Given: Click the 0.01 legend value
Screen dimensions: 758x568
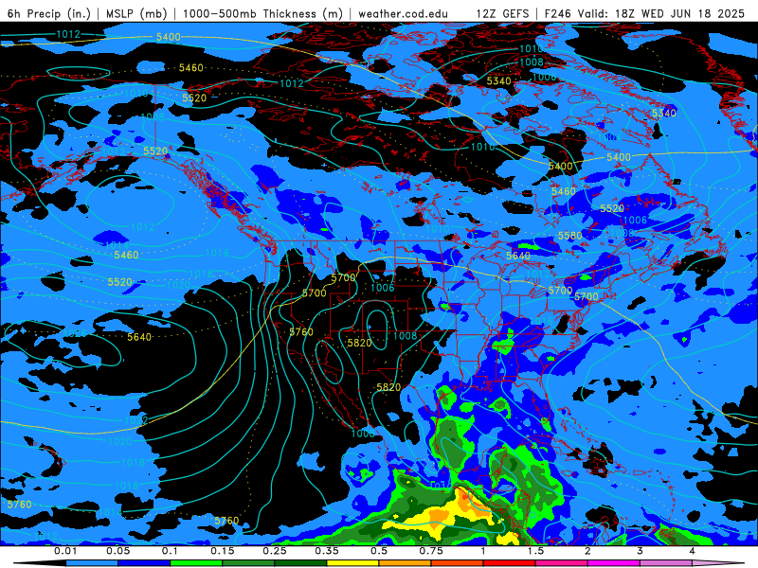Looking at the screenshot, I should click(x=65, y=551).
